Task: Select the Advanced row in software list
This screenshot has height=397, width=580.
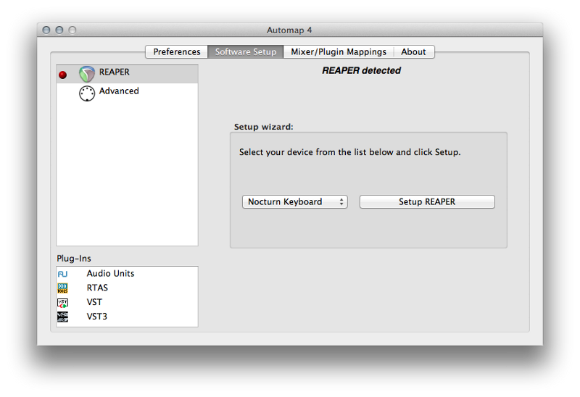Action: pyautogui.click(x=128, y=93)
